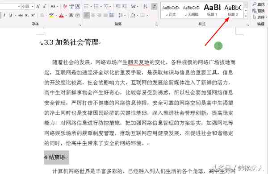
Task: Open the Styles pane launcher
Action: tap(248, 25)
